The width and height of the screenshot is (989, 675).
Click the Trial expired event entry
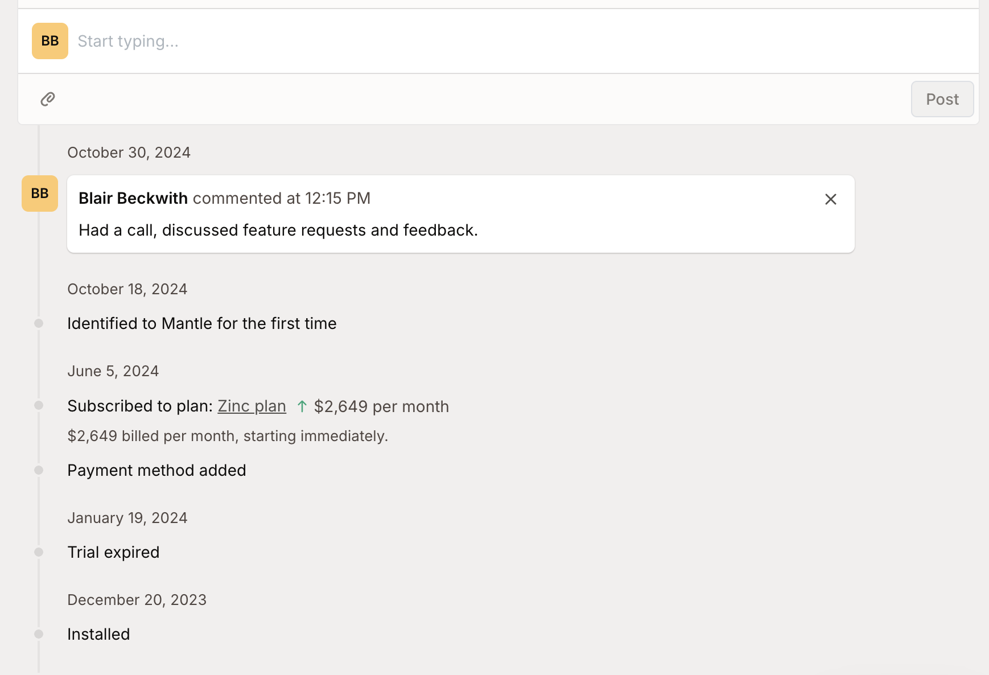[x=113, y=552]
